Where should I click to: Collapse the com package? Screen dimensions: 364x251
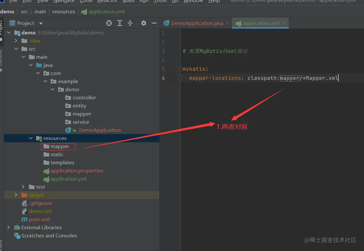point(38,73)
